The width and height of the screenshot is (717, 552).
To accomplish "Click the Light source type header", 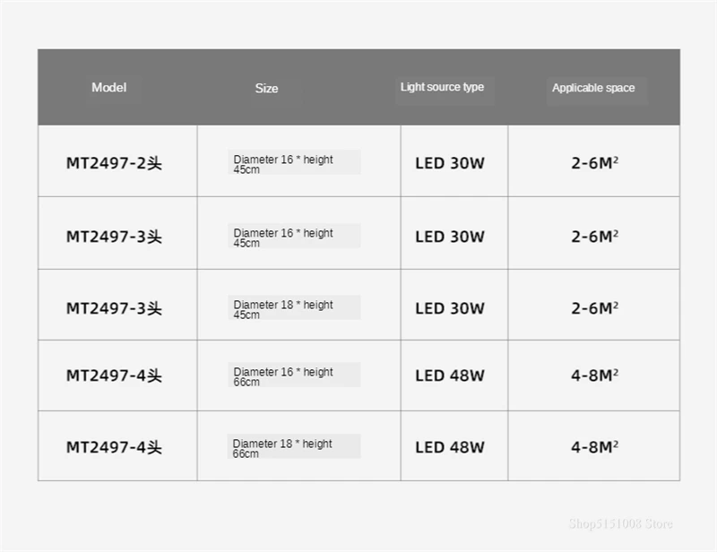I will [x=442, y=87].
